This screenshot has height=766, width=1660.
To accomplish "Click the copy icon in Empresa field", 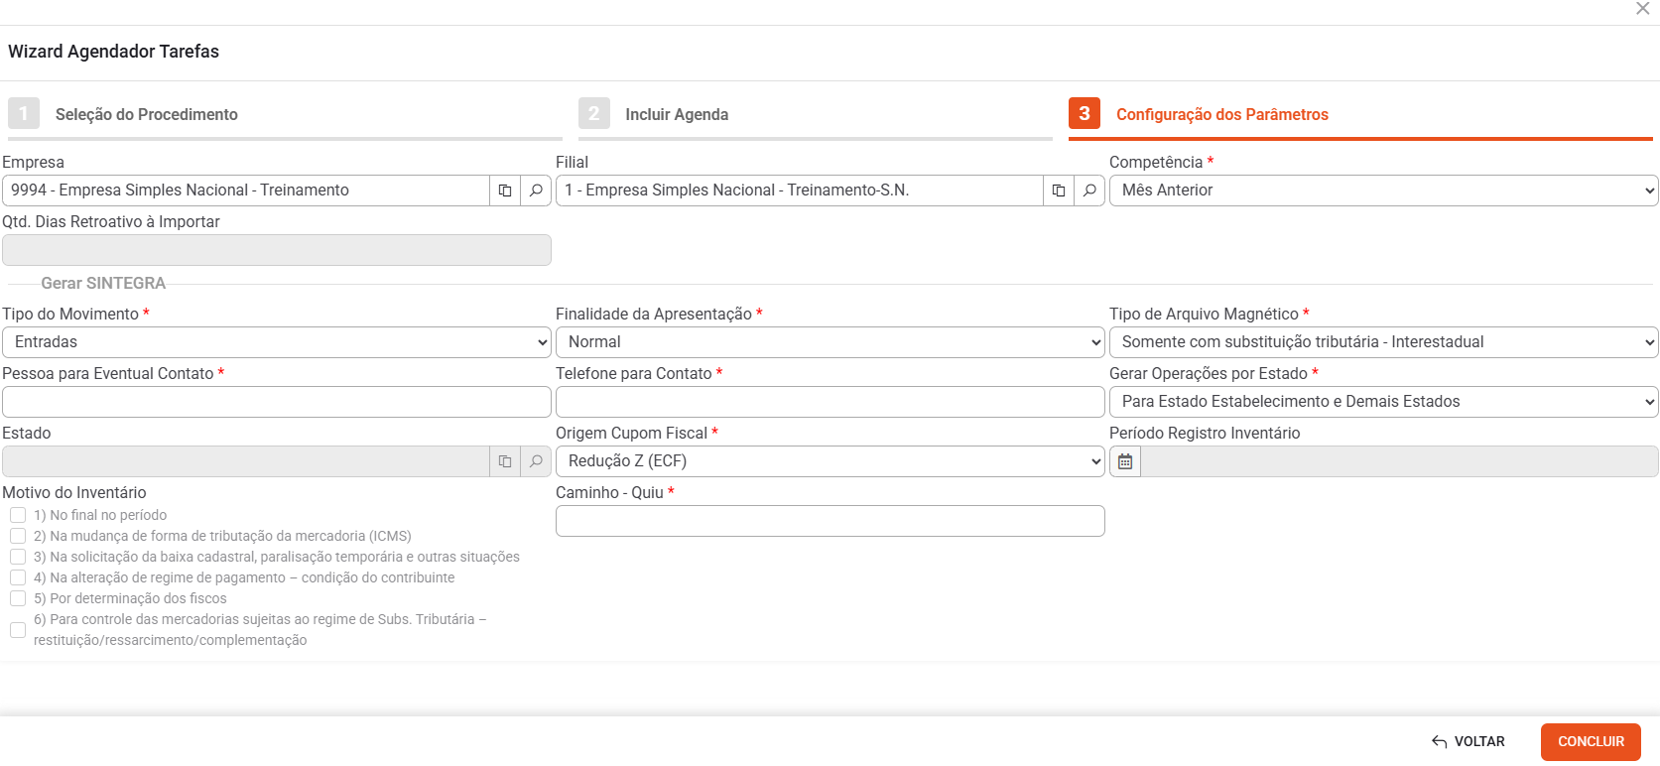I will click(x=505, y=191).
